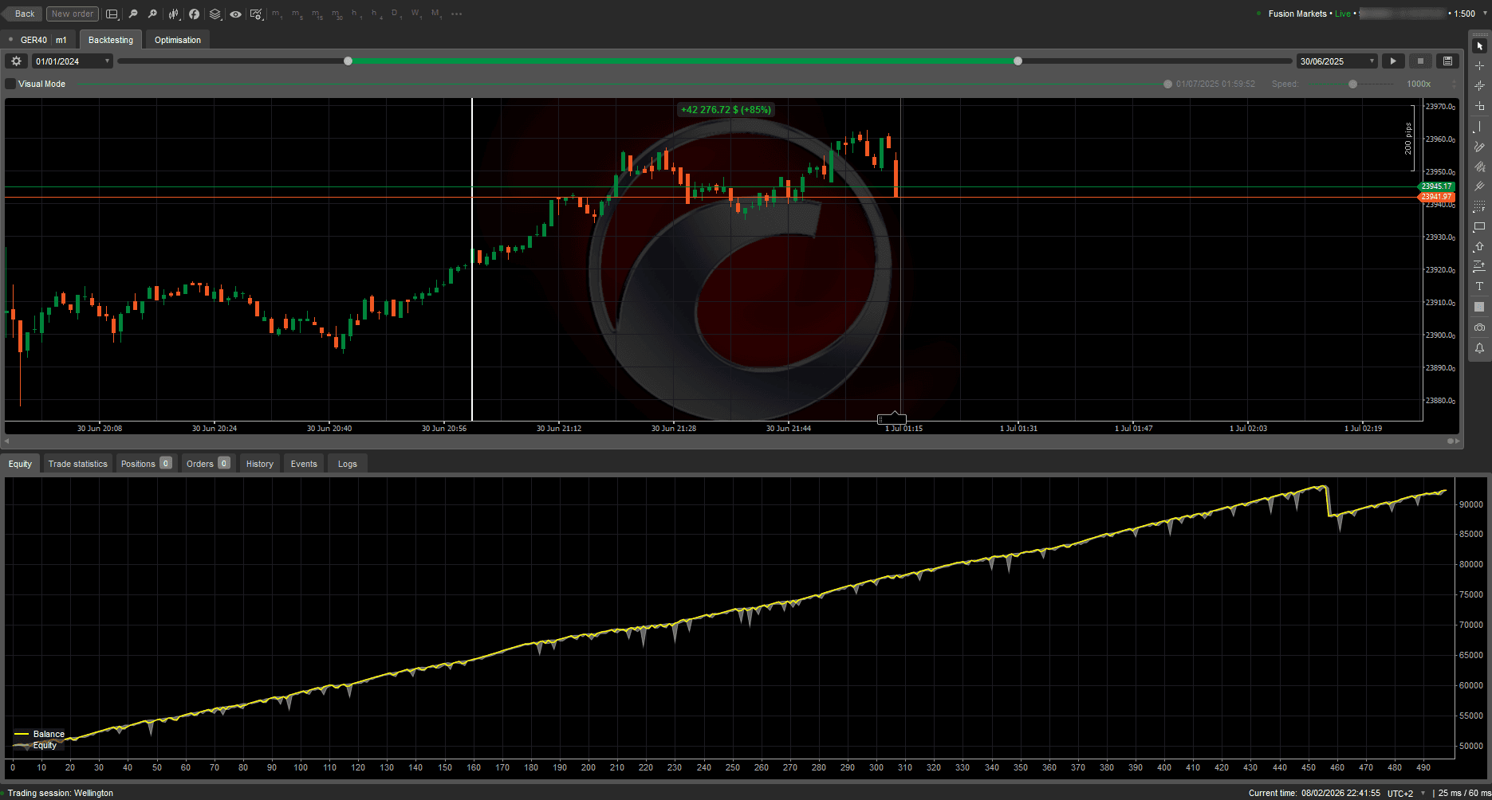Click the zoom in magnifier icon
The width and height of the screenshot is (1492, 800).
152,14
